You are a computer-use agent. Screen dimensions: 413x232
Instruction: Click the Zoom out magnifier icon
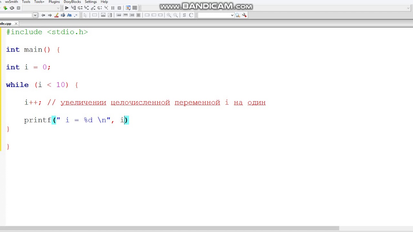coord(176,15)
